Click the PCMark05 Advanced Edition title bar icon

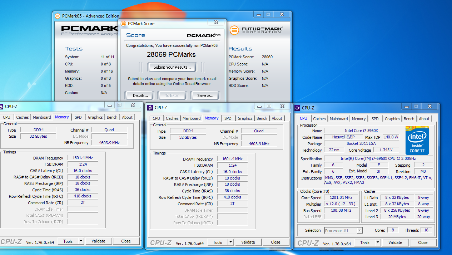point(58,16)
